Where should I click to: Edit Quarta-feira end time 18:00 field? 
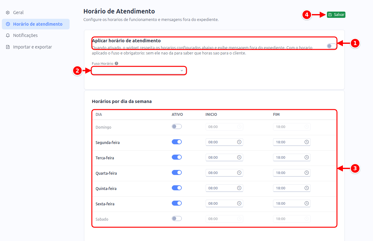click(292, 173)
